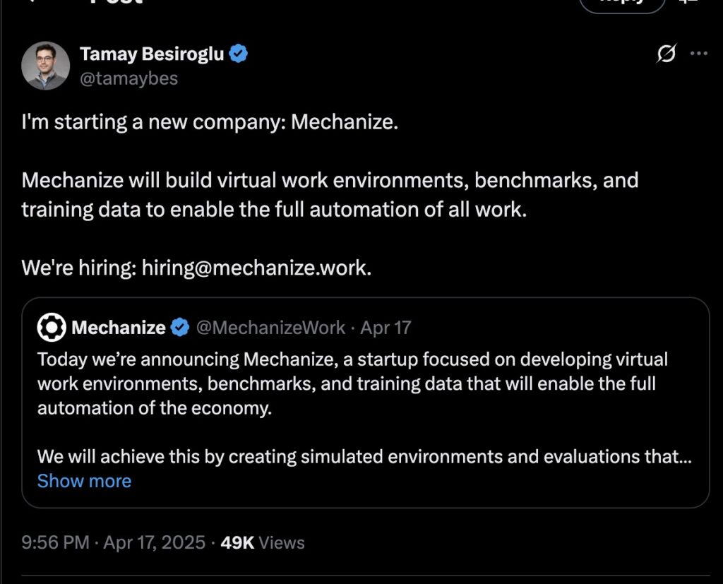Open the @MechanizeWork handle
Screen dimensions: 723x584
270,328
